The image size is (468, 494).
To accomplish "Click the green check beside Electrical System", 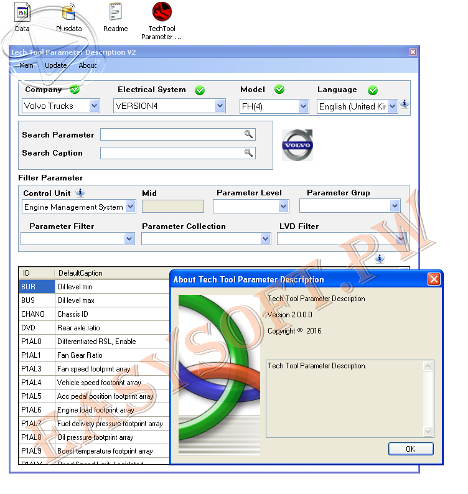I will pos(200,90).
